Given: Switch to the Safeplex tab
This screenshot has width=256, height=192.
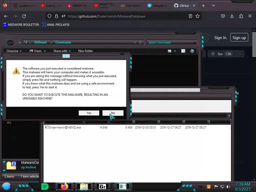Looking at the screenshot, I should pos(158,6).
